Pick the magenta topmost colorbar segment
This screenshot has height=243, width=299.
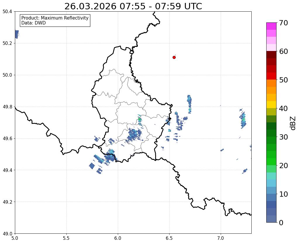pos(271,26)
